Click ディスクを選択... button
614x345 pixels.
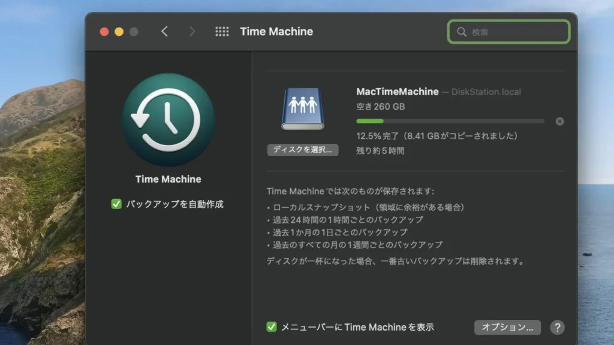point(303,150)
